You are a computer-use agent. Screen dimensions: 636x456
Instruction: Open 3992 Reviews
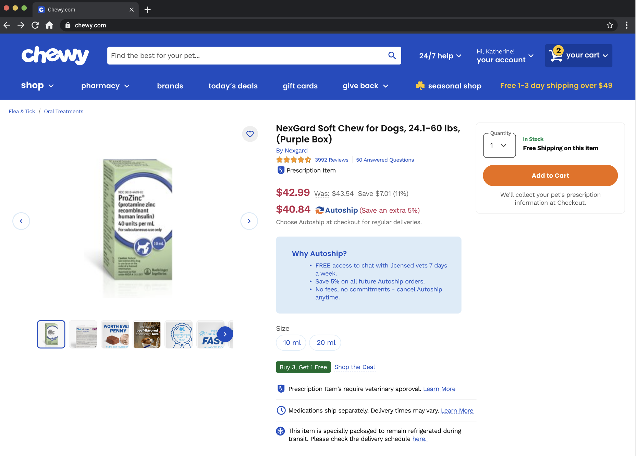pos(332,160)
